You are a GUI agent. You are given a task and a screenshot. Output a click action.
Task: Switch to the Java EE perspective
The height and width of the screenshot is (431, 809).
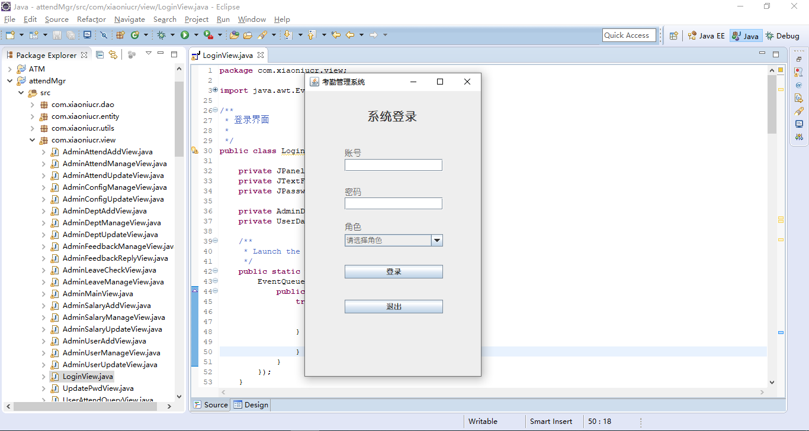(x=707, y=35)
